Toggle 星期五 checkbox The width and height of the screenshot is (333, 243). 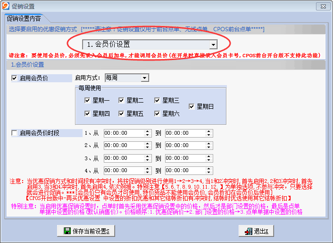pyautogui.click(x=122, y=113)
